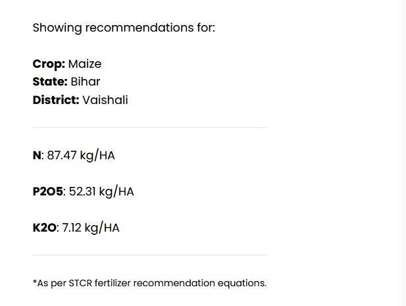Select the bold 'N' nutrient label
This screenshot has width=406, height=306.
click(37, 155)
